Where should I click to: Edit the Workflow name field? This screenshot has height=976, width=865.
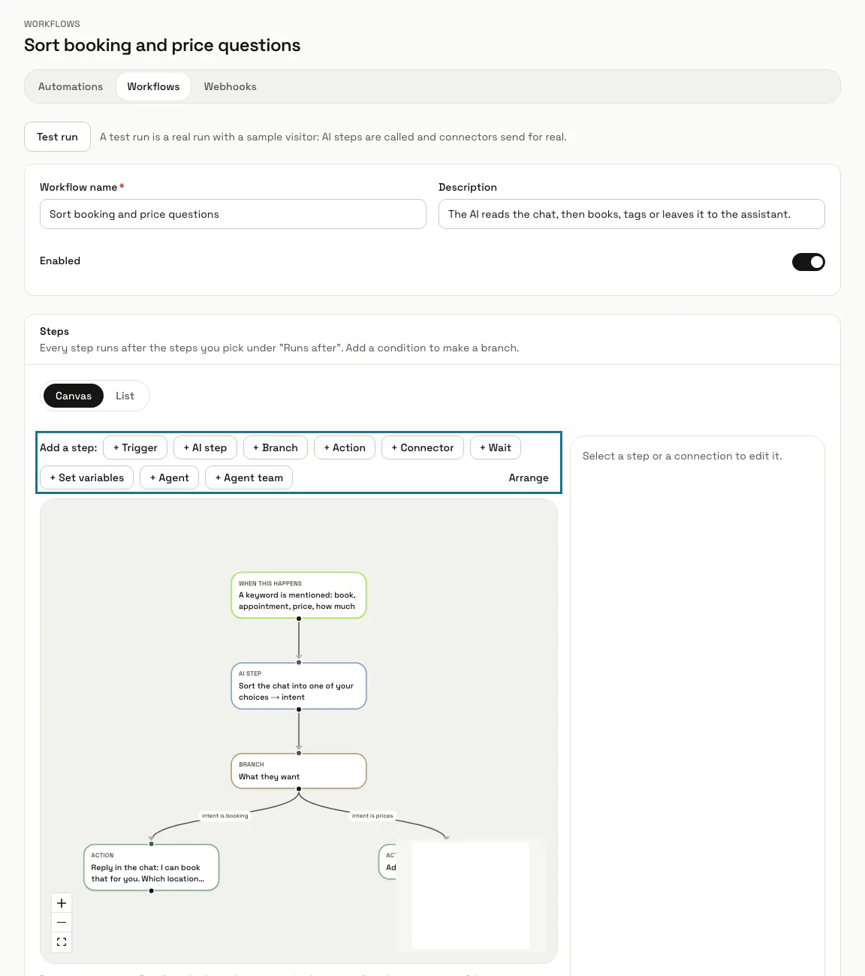(233, 214)
